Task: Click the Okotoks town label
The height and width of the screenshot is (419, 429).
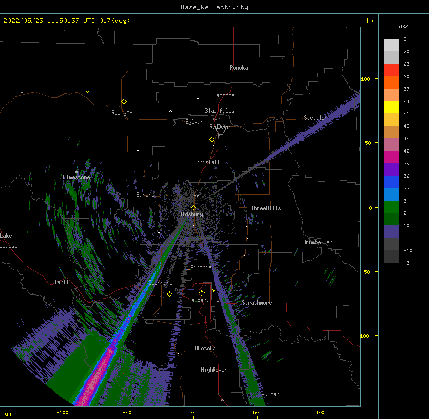Action: pyautogui.click(x=205, y=348)
